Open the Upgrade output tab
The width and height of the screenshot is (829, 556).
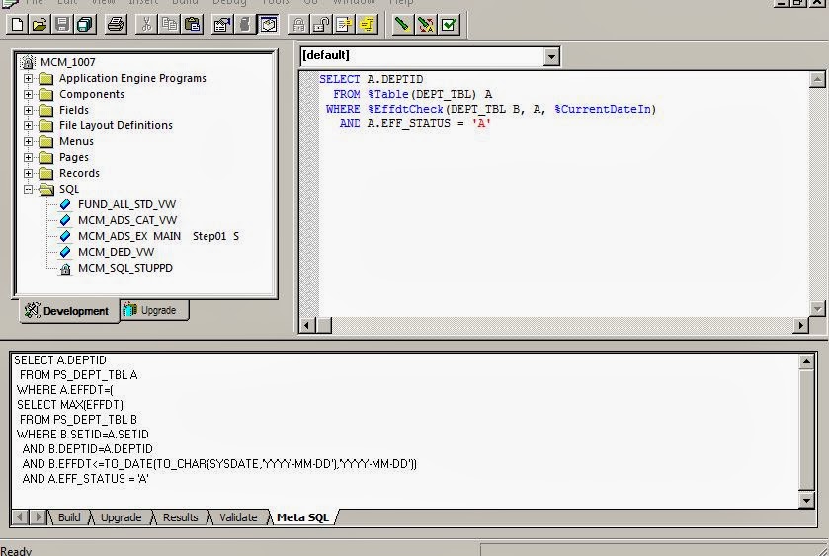tap(122, 517)
